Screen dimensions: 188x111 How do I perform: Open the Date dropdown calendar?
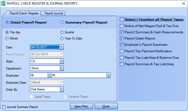point(62,47)
